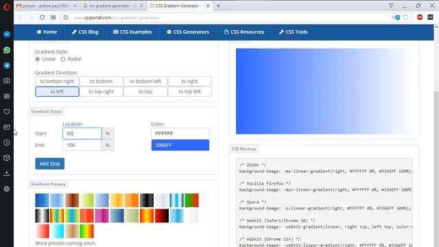Reload the current page
The image size is (439, 247).
42,17
